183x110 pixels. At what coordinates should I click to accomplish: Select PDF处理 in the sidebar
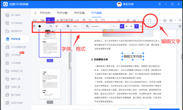15,39
